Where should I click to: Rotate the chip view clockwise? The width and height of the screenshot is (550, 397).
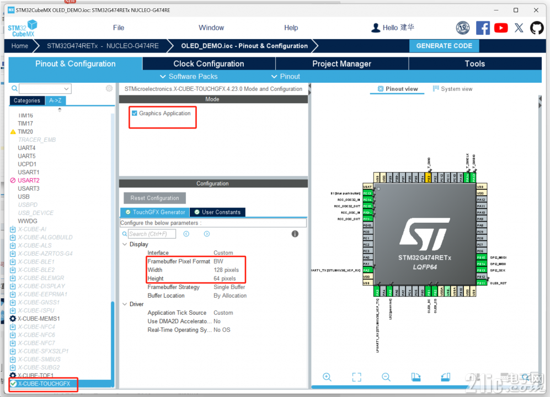[415, 377]
